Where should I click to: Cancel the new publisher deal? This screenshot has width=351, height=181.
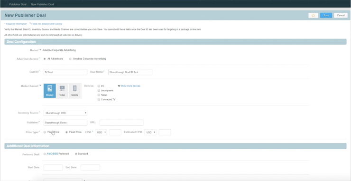click(x=341, y=16)
